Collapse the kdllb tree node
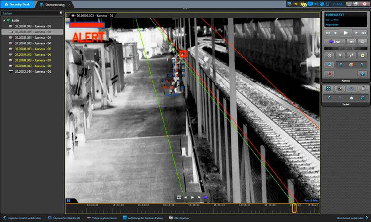 coord(3,21)
